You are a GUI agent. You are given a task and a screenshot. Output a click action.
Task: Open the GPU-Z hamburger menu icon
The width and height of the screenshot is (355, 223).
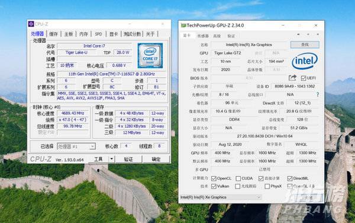pyautogui.click(x=318, y=34)
